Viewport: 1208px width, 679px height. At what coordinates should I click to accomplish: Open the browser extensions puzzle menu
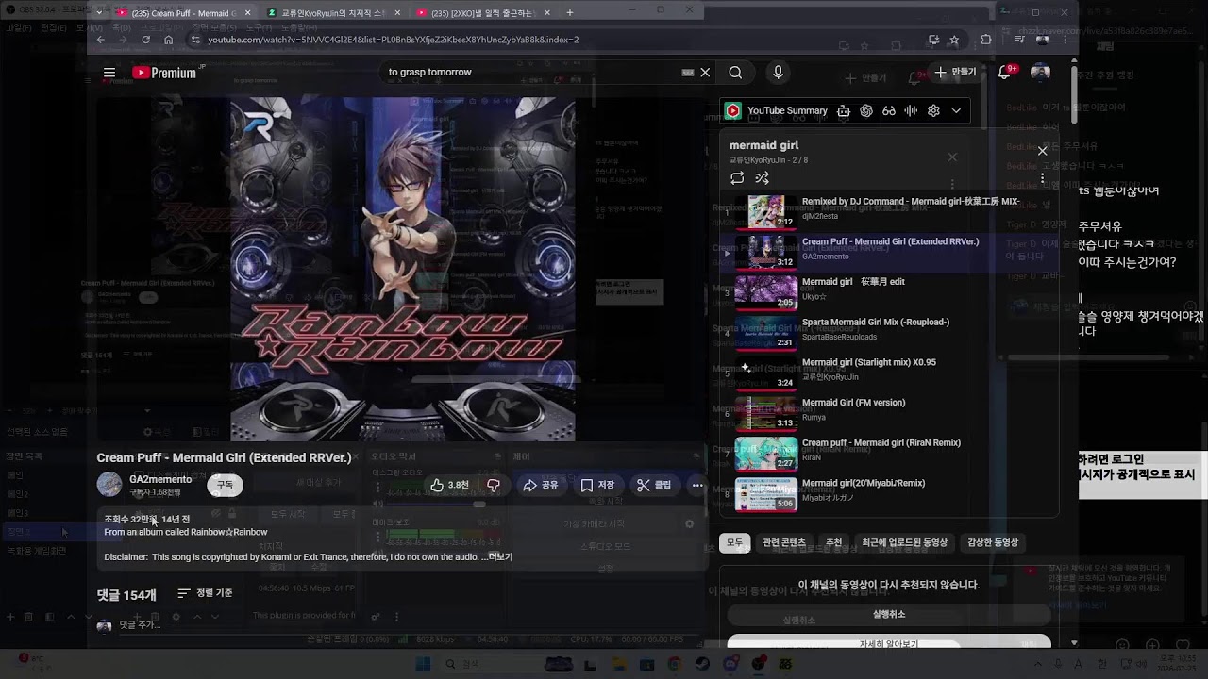986,40
